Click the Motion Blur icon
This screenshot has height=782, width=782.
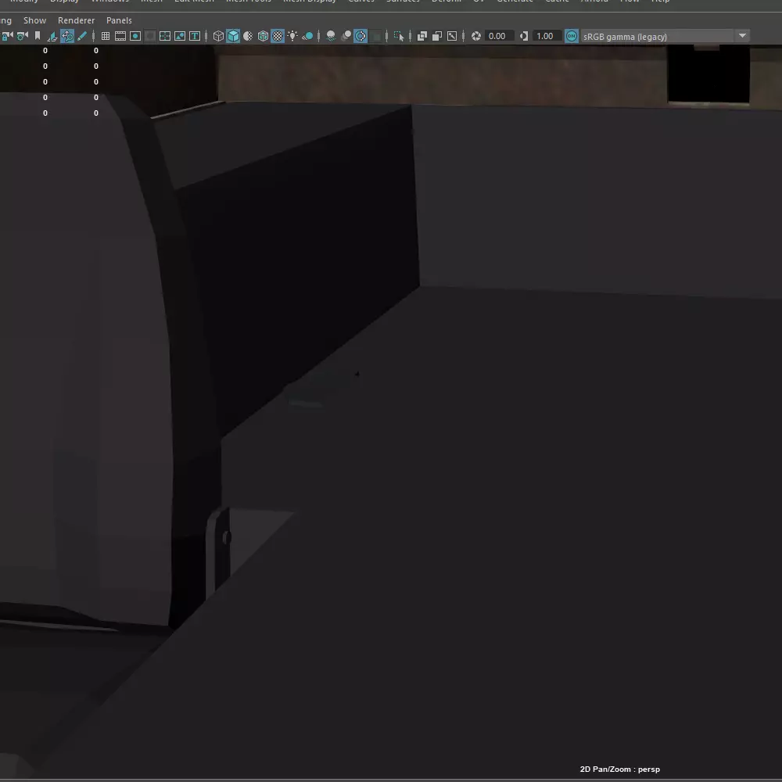[x=346, y=36]
